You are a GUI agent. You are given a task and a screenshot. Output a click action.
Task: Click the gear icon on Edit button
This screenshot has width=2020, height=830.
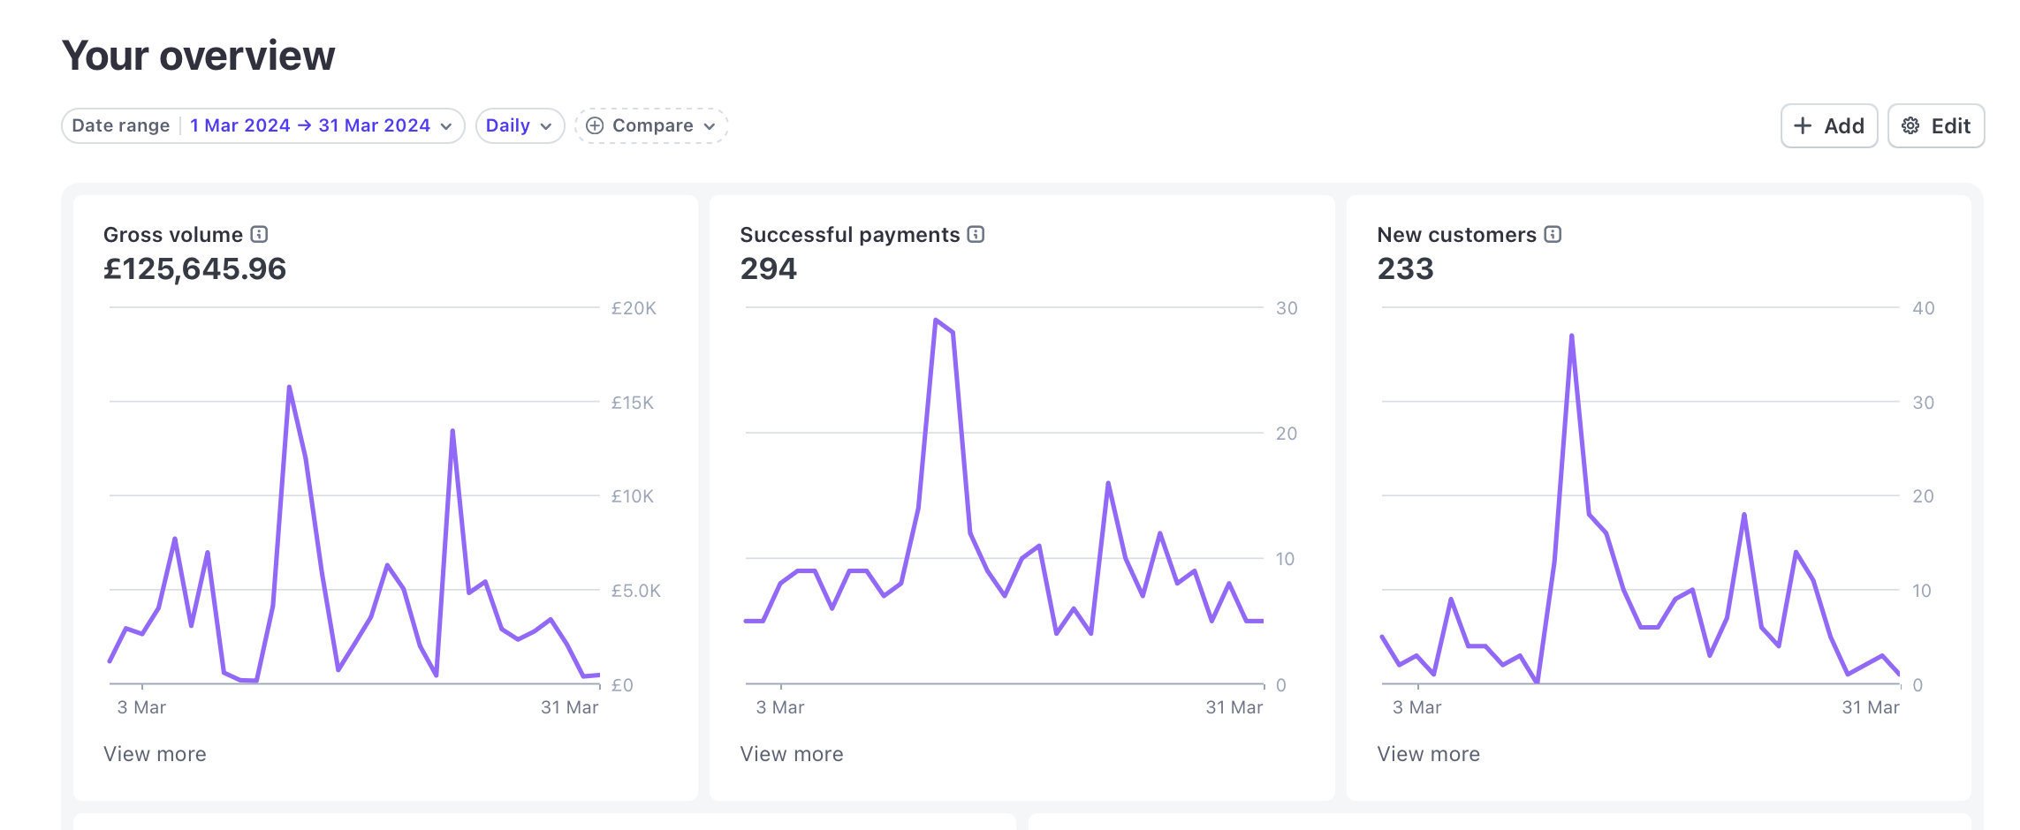click(1910, 125)
